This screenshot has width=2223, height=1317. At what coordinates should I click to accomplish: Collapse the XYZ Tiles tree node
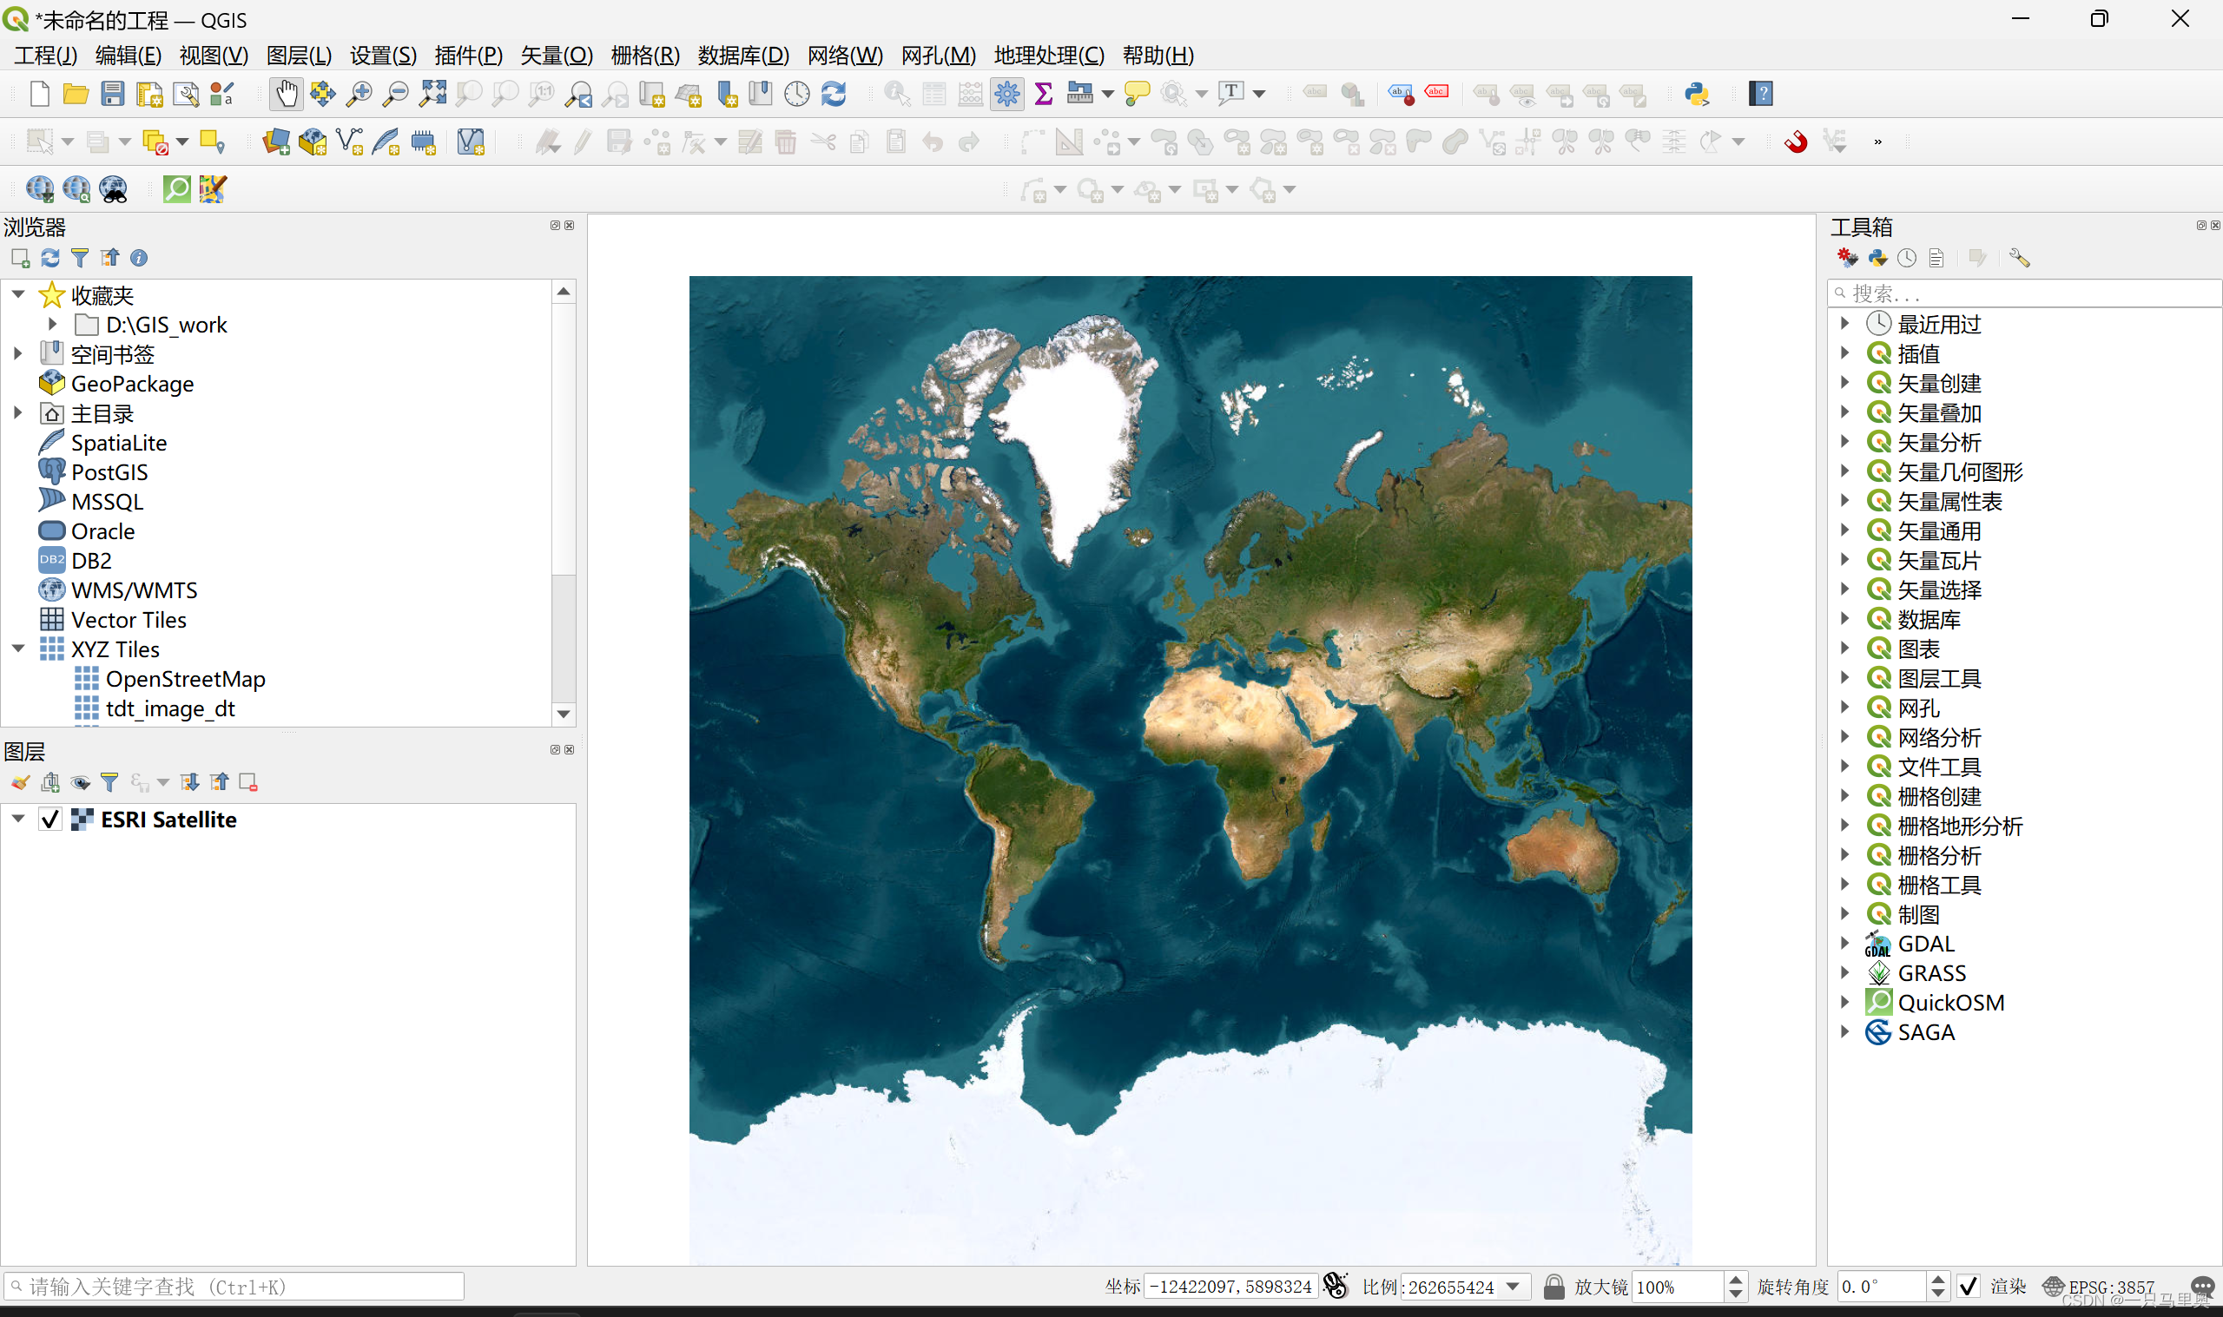18,649
